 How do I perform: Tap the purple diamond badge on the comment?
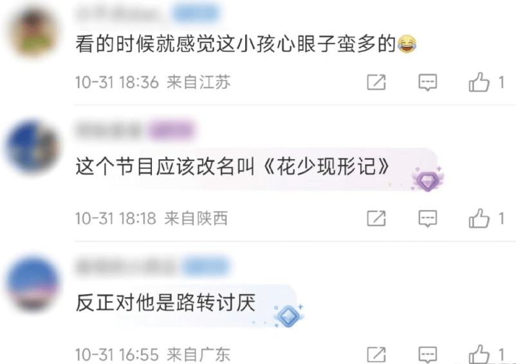point(427,179)
